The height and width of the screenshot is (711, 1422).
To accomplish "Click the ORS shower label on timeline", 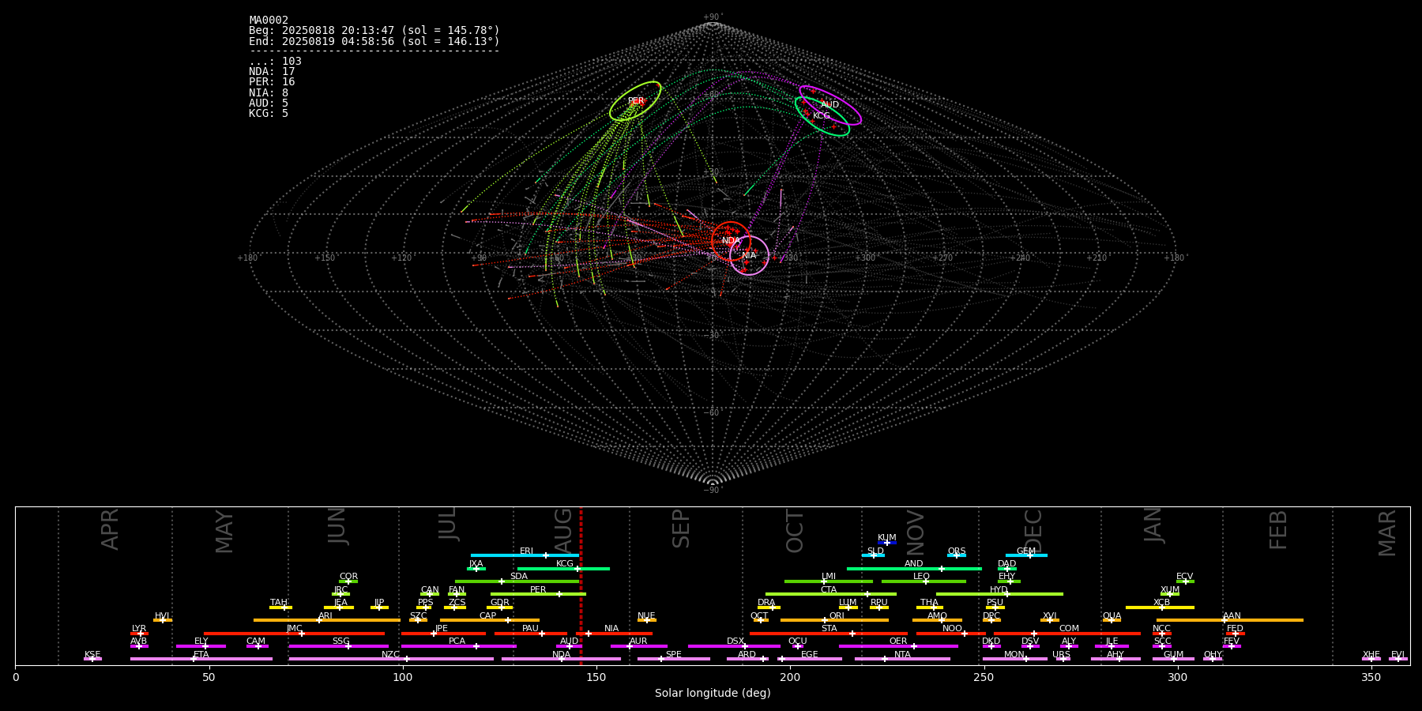I will [x=957, y=551].
